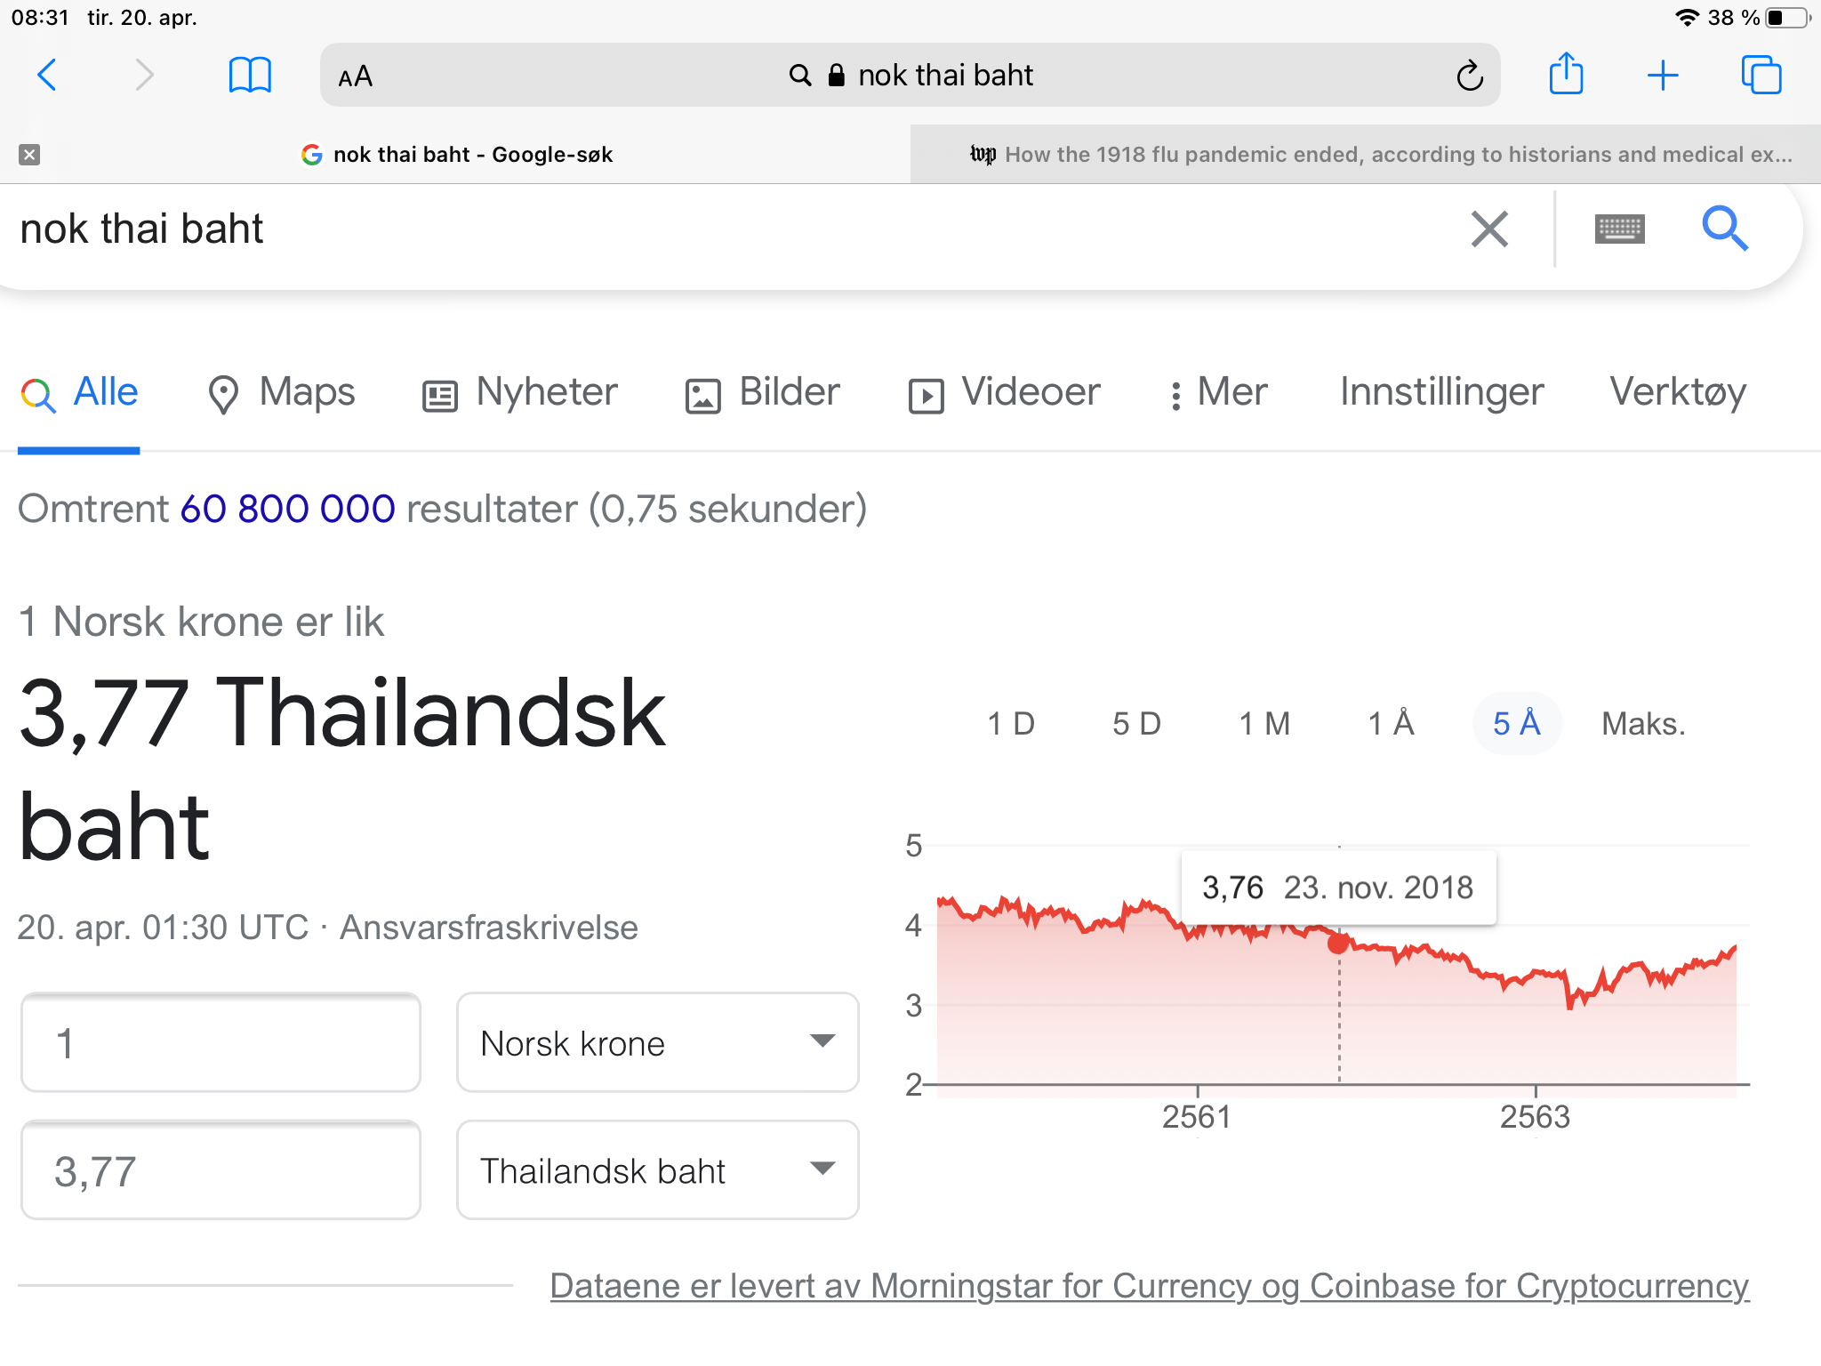Tap Safari's back arrow button
The image size is (1821, 1366).
pos(48,75)
